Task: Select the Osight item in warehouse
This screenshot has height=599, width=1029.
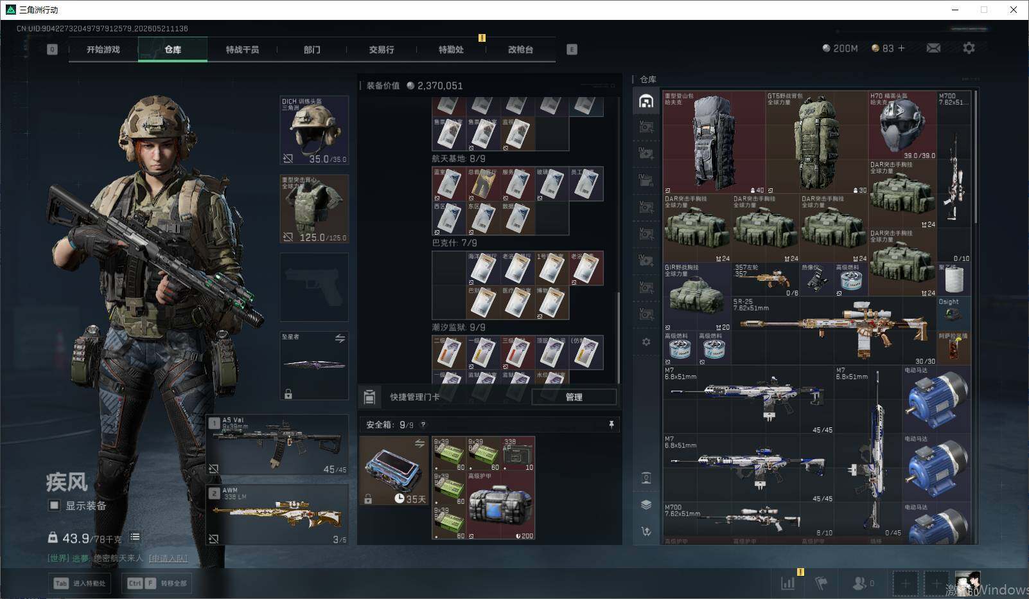Action: (x=954, y=314)
